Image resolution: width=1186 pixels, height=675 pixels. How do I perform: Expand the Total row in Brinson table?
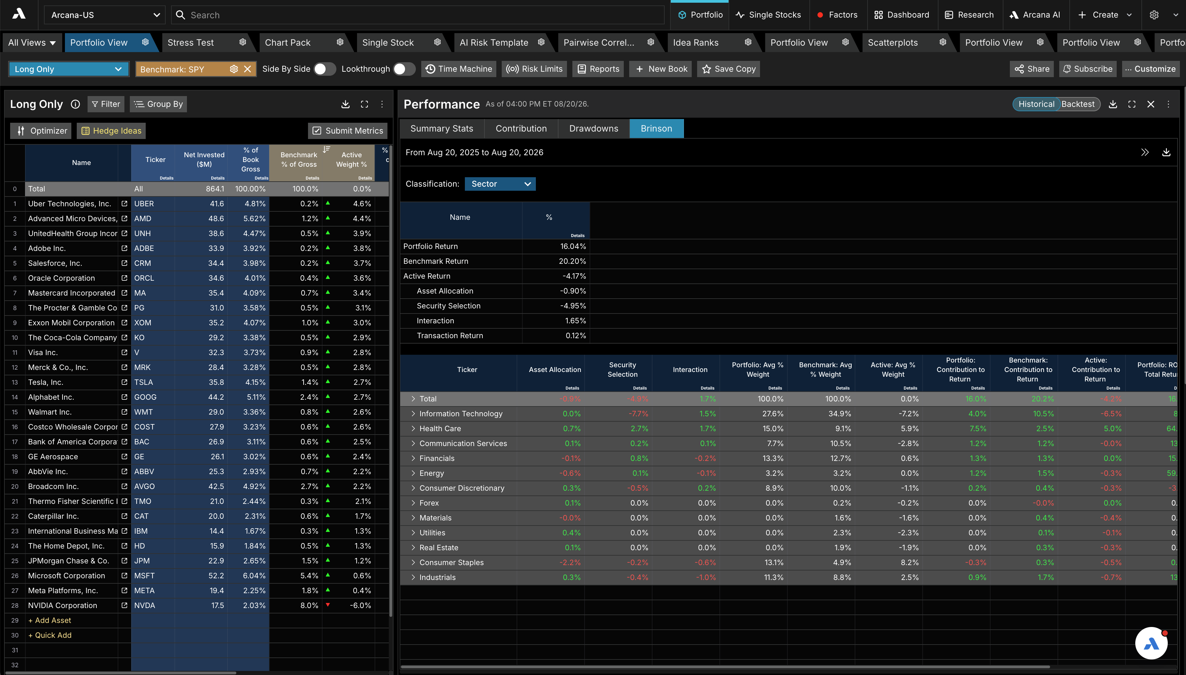(413, 399)
